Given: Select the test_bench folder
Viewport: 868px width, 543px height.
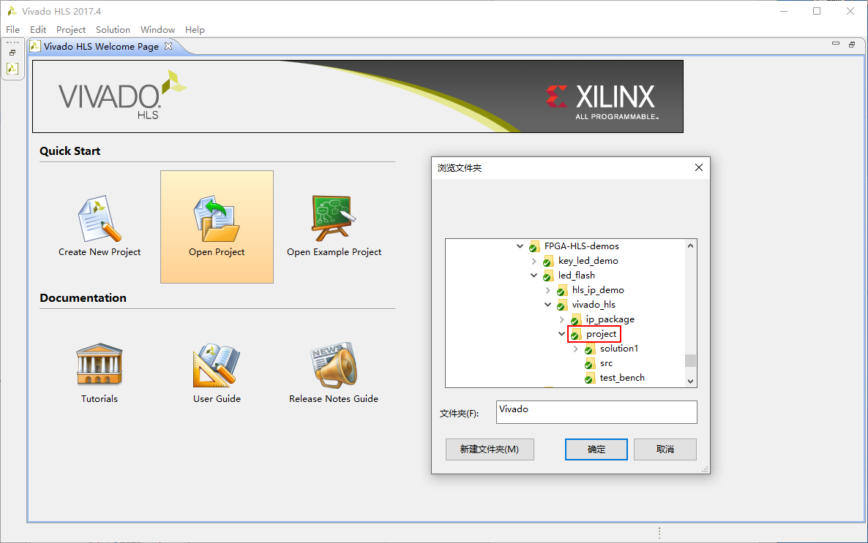Looking at the screenshot, I should click(x=621, y=378).
